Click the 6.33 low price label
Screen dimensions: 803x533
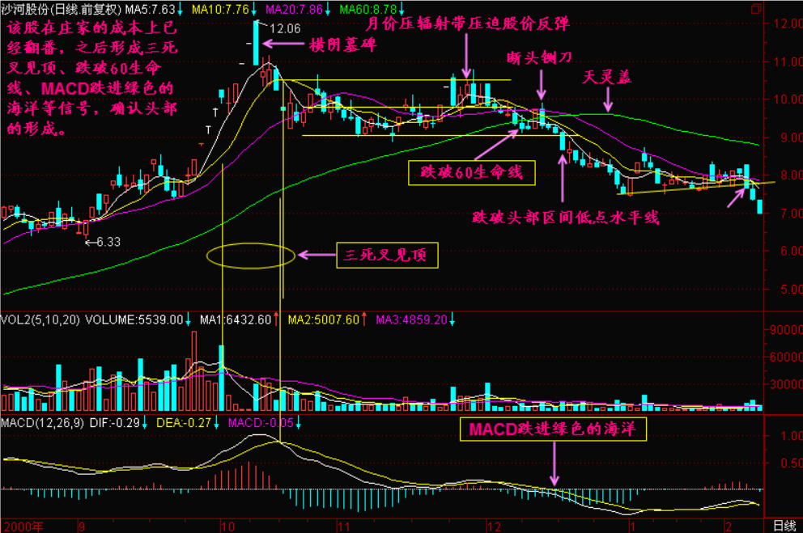click(106, 241)
